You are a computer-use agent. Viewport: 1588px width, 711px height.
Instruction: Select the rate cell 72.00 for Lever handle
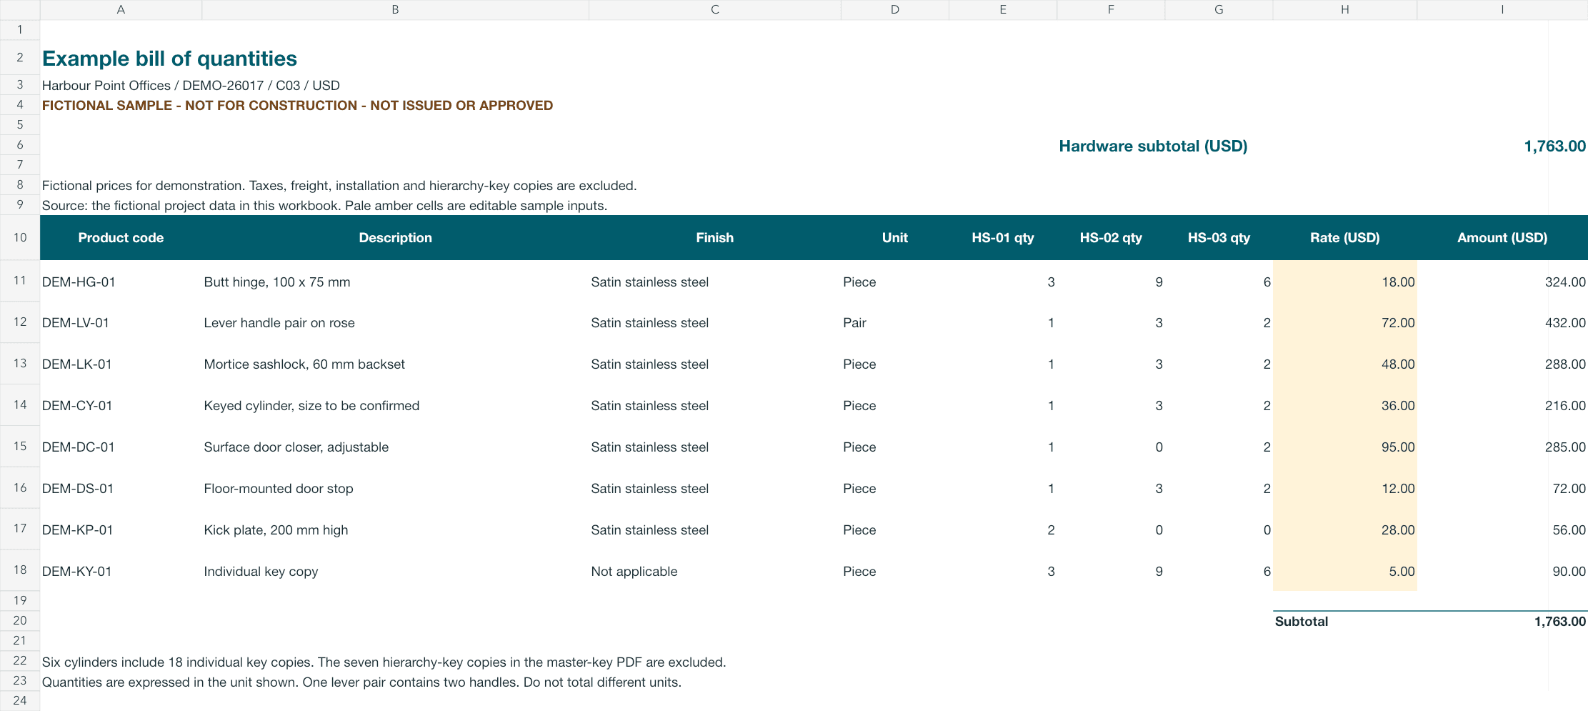[1344, 322]
